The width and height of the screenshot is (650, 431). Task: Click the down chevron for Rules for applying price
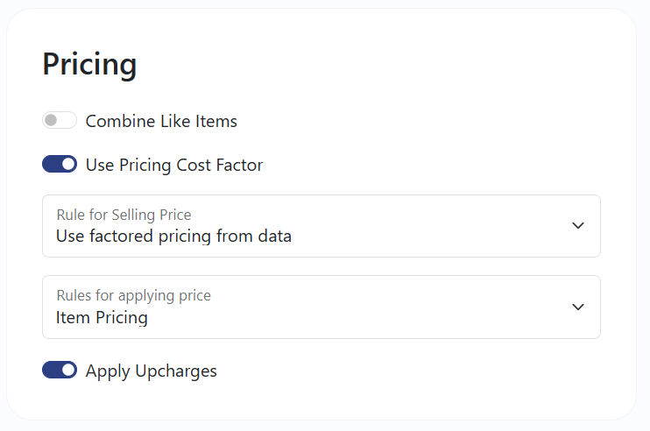click(x=577, y=307)
